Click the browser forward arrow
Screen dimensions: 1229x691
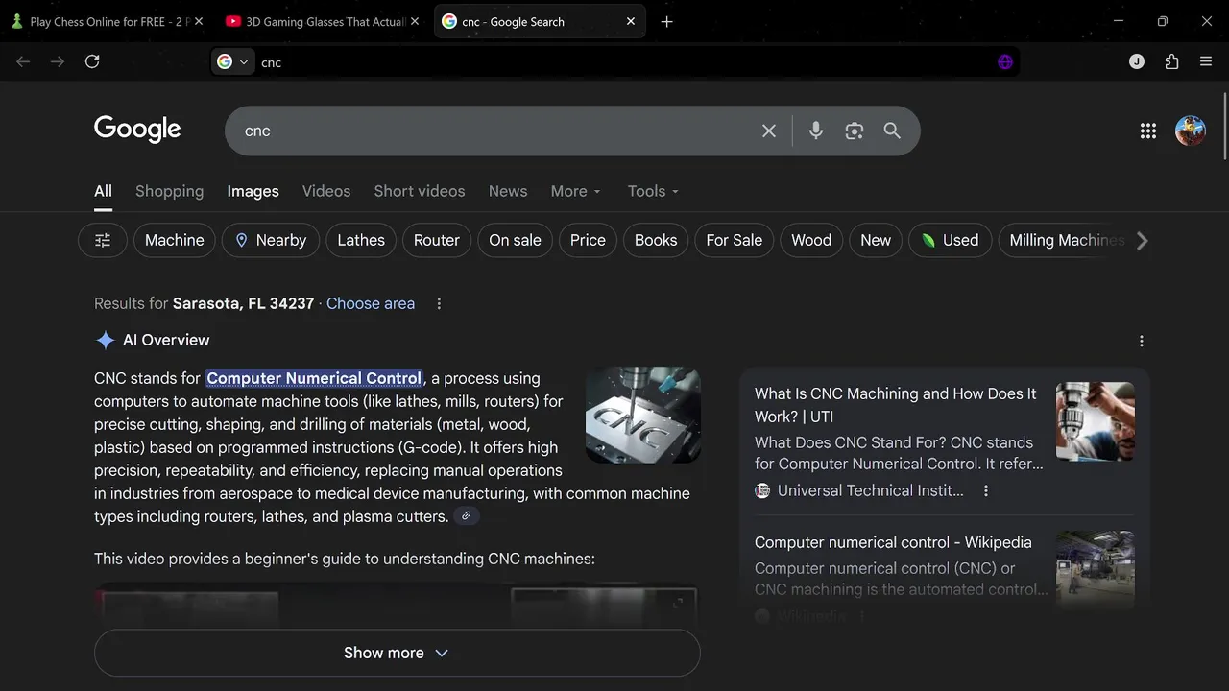pyautogui.click(x=58, y=61)
